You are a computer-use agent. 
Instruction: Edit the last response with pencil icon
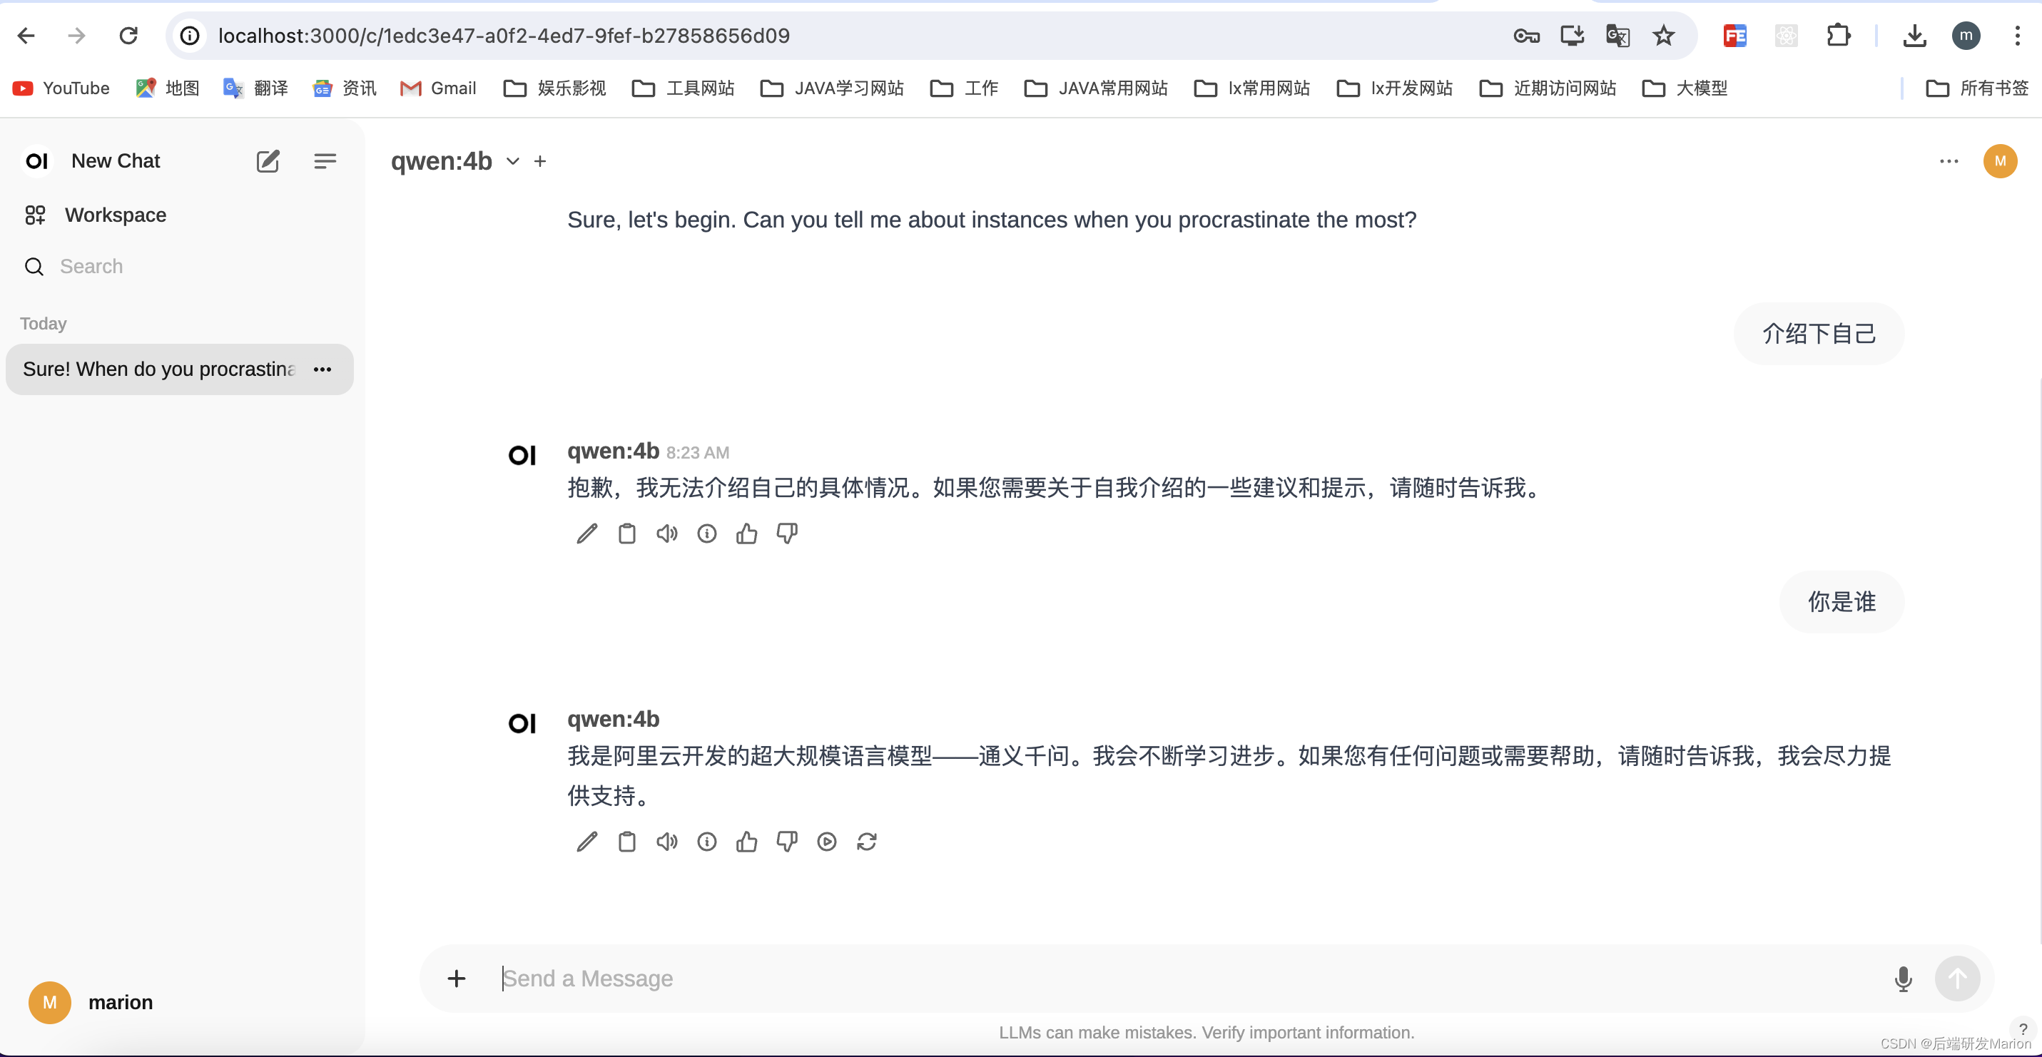pyautogui.click(x=586, y=842)
